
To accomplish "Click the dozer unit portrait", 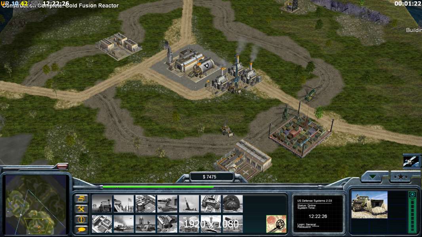I will 369,205.
